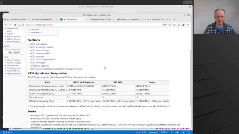Viewport: 239px width, 134px height.
Task: Open the Save to Pocket icon
Action: point(174,25)
